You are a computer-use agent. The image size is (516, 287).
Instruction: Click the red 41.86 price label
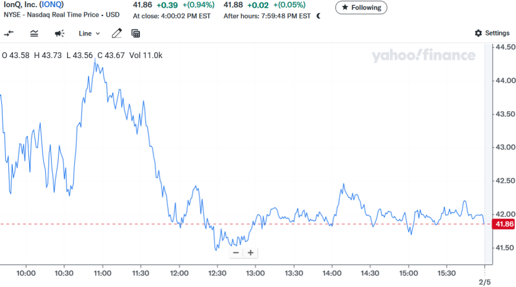(x=502, y=224)
